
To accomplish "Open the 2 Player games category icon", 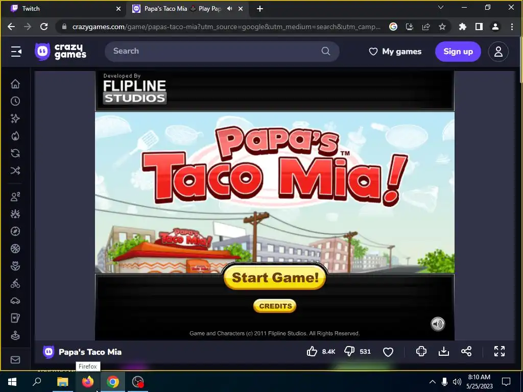I will pyautogui.click(x=15, y=197).
